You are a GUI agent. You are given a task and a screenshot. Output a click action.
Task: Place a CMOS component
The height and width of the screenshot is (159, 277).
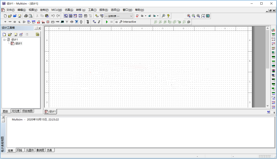(34, 22)
